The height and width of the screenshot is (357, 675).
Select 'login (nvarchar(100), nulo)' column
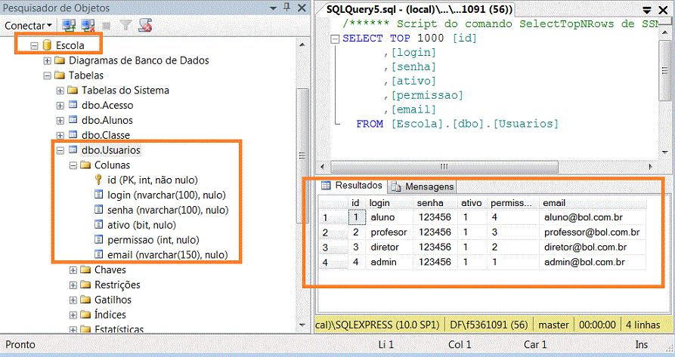click(x=166, y=195)
